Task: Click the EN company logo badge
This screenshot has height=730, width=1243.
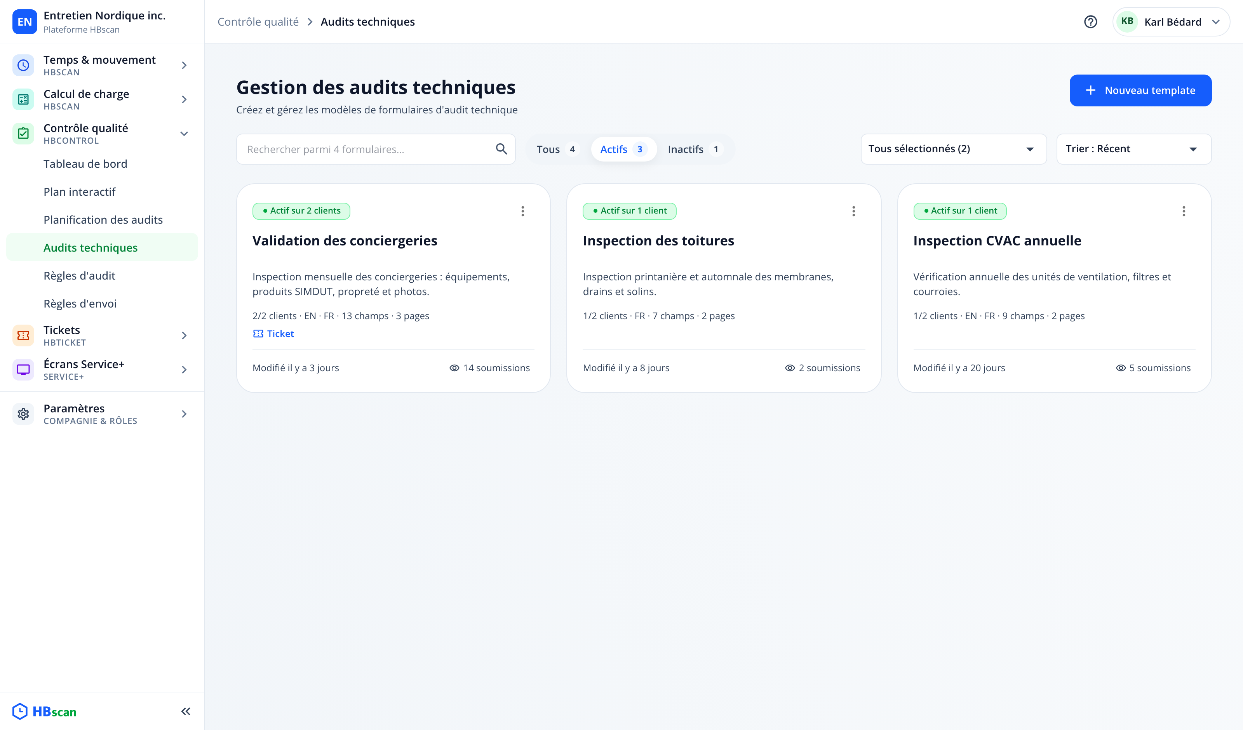Action: pyautogui.click(x=24, y=22)
